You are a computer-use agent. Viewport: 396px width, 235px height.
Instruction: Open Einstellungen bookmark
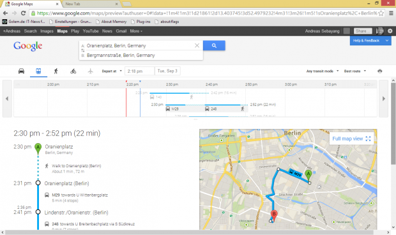[70, 22]
